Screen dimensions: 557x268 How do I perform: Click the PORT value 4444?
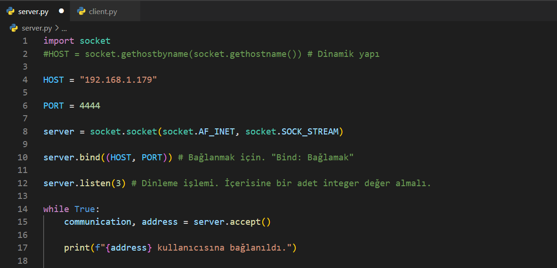90,106
